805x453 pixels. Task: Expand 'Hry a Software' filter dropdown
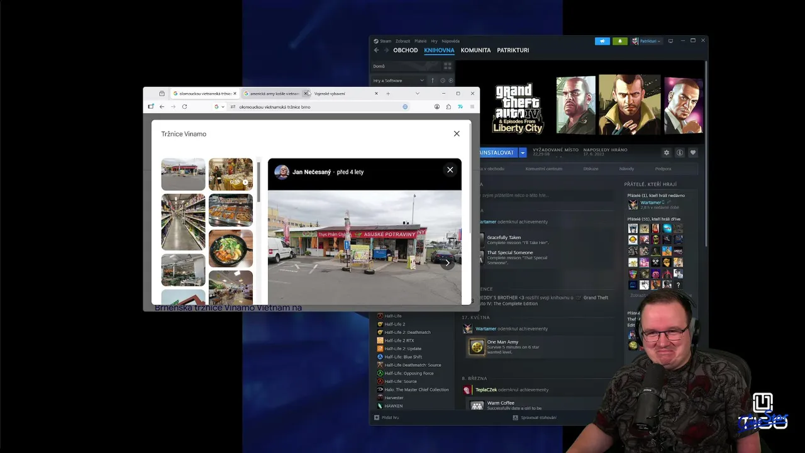[399, 81]
